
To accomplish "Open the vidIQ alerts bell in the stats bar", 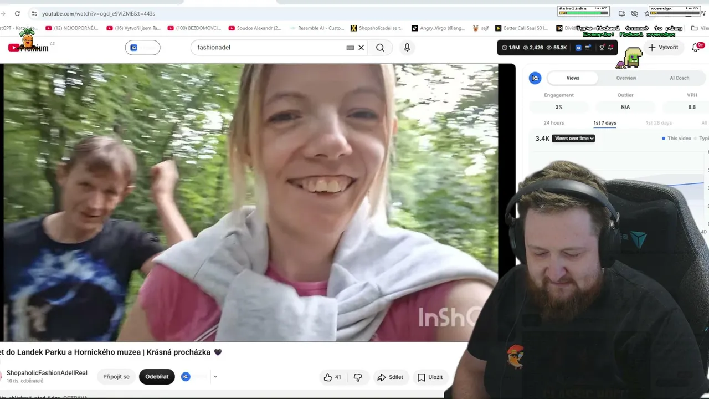I will point(610,48).
